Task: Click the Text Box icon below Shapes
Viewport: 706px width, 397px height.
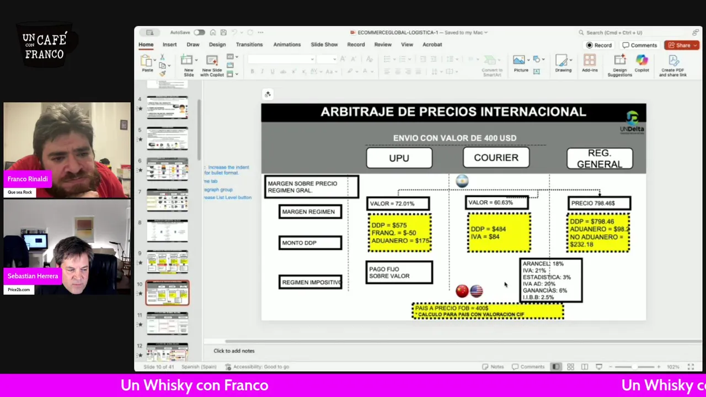Action: pos(536,72)
